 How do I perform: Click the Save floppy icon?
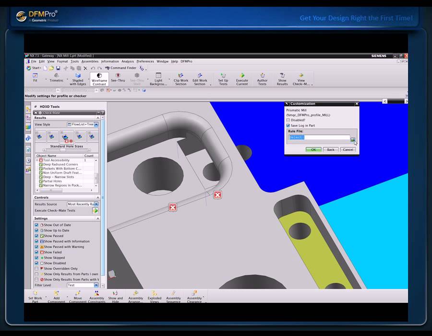pyautogui.click(x=58, y=68)
